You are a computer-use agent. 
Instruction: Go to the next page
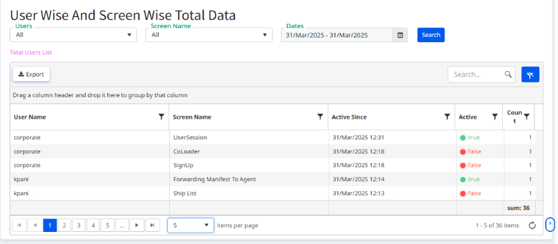[137, 225]
